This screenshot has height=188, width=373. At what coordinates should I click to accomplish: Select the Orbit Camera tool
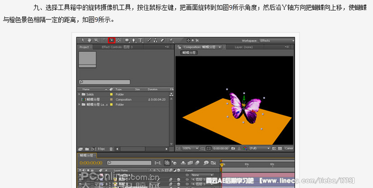pyautogui.click(x=112, y=41)
